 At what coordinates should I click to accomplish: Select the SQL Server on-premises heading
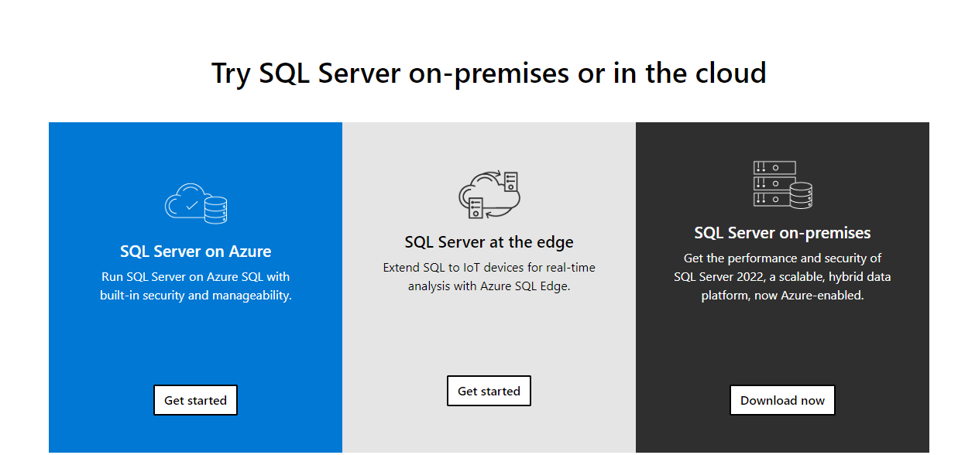pos(782,233)
